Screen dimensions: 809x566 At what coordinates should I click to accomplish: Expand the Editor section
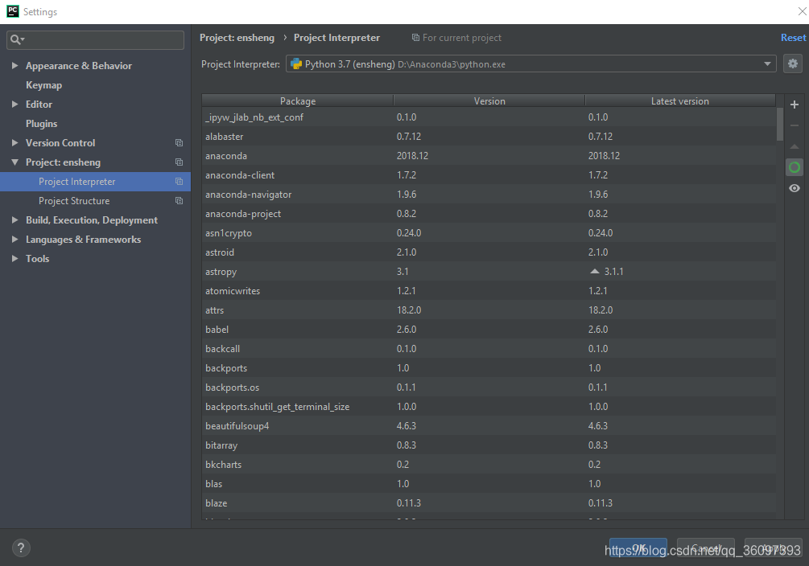click(15, 105)
